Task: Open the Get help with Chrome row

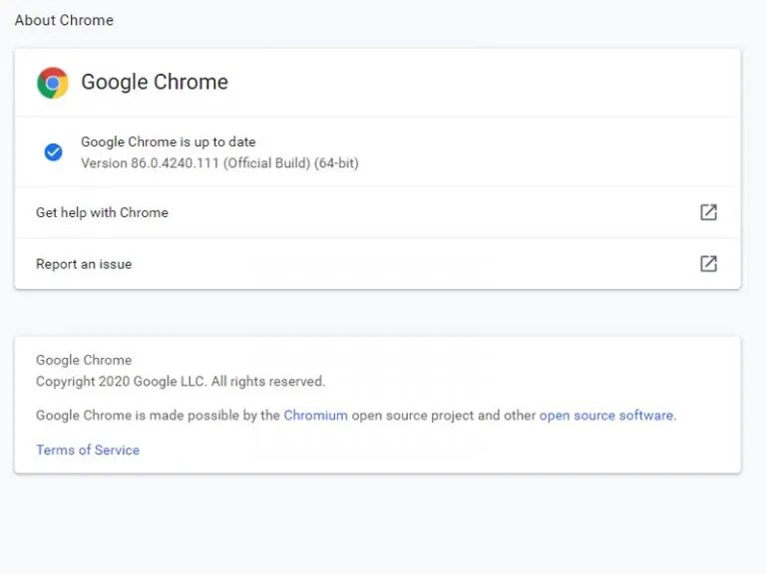Action: (x=102, y=212)
